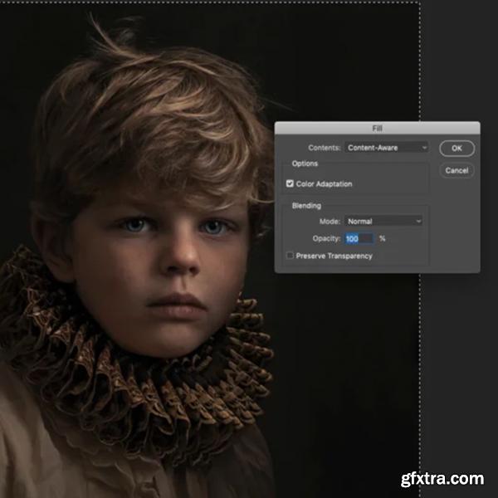This screenshot has width=498, height=498.
Task: Focus the Opacity value field showing 100
Action: click(x=358, y=239)
